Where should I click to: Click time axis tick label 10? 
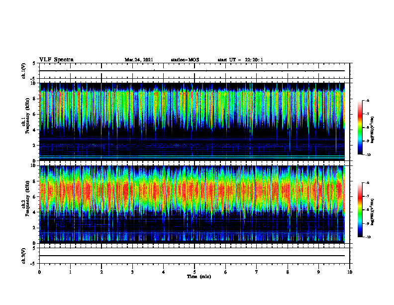350,272
